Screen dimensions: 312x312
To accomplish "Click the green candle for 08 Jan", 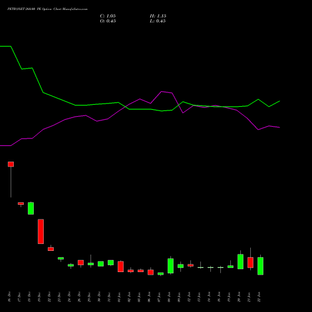I will click(x=170, y=266).
